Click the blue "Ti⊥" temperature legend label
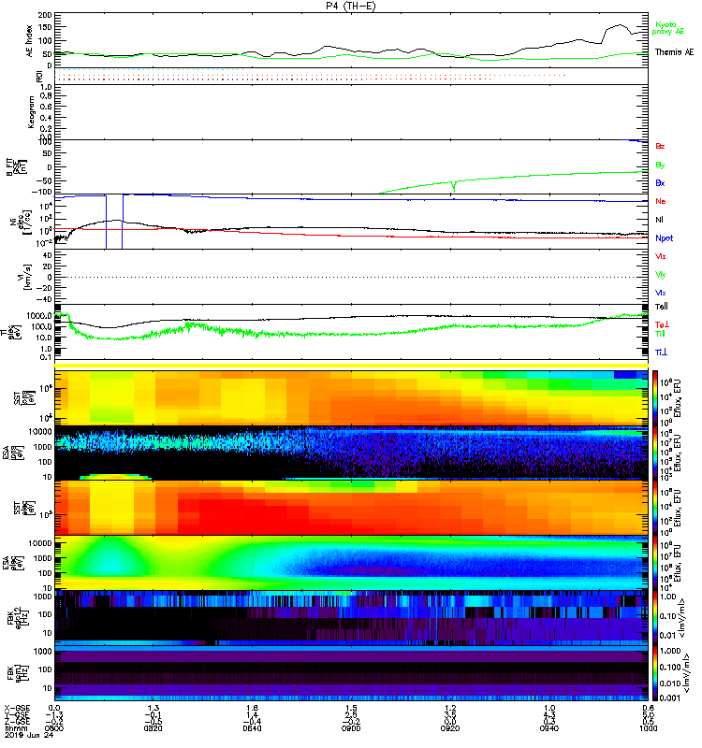 [661, 352]
